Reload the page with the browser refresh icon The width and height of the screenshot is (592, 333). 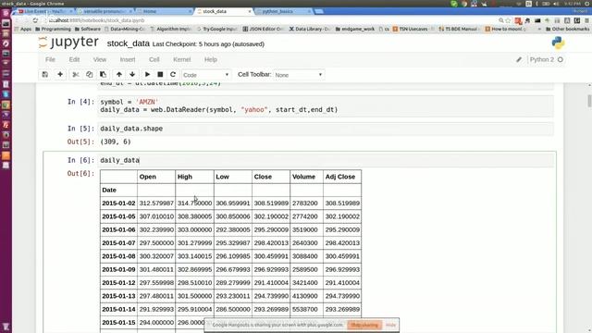click(35, 20)
